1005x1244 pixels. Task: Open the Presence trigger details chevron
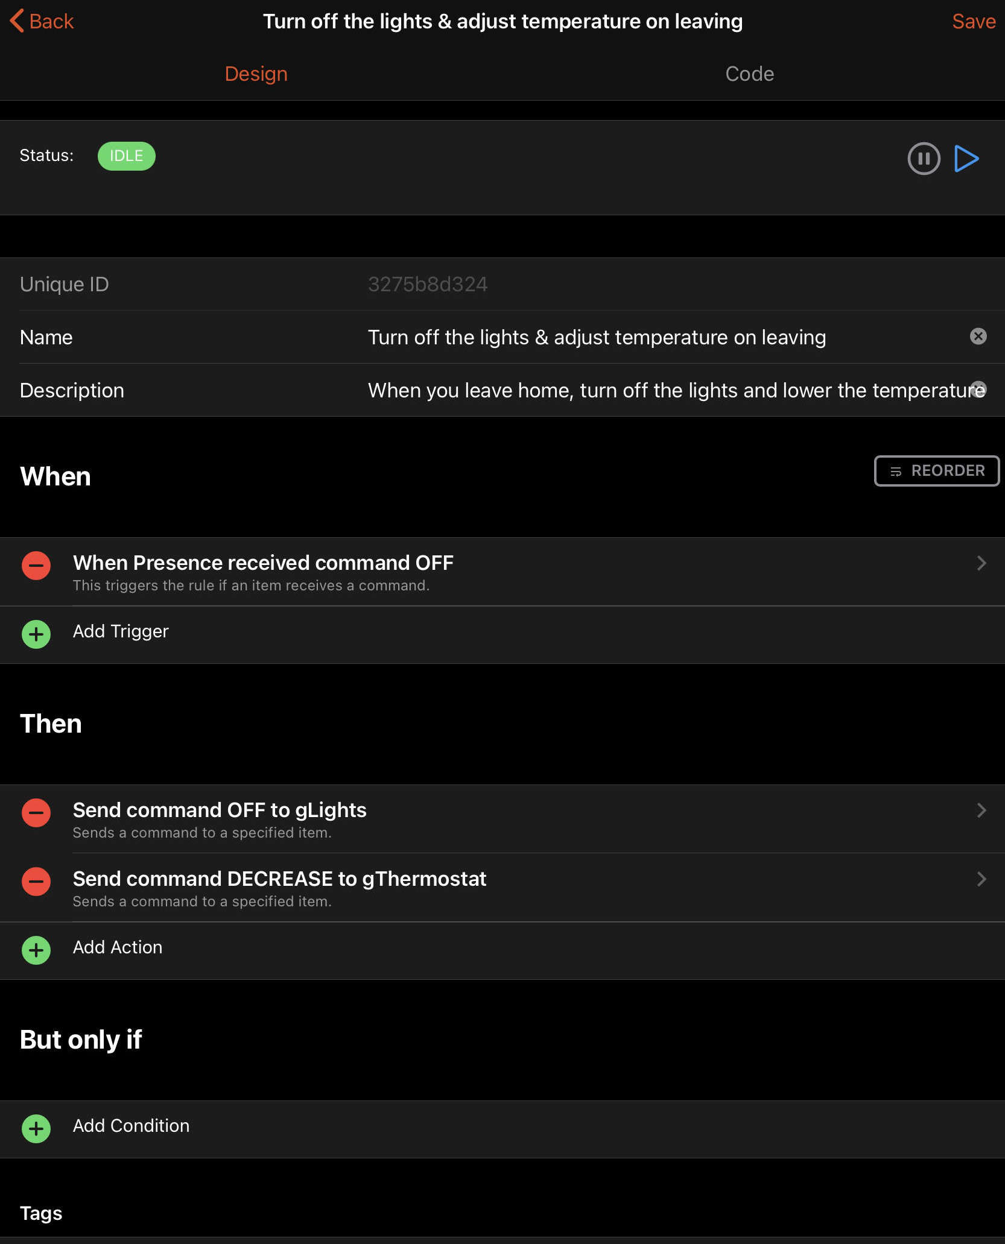981,564
